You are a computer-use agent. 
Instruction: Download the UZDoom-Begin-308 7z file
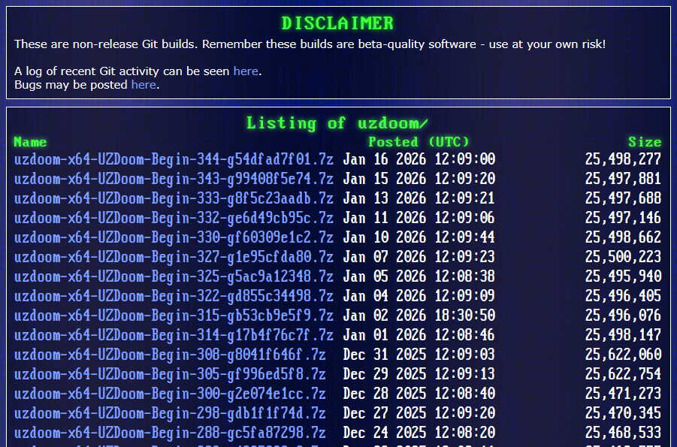[x=170, y=355]
